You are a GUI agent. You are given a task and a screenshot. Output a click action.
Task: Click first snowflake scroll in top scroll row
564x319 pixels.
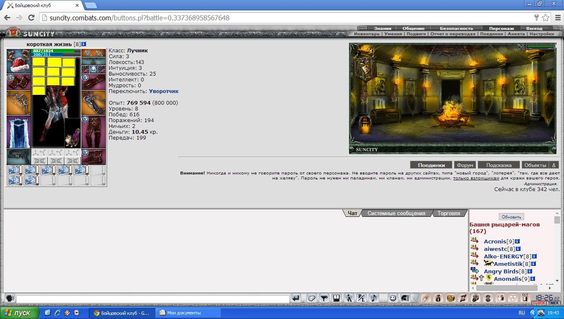tap(15, 170)
